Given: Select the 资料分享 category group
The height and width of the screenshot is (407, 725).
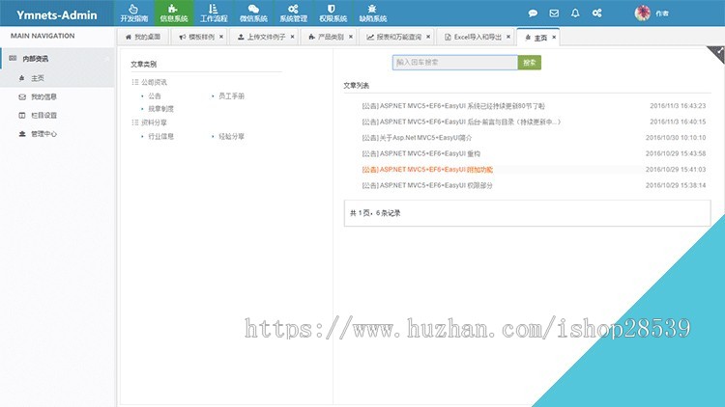Looking at the screenshot, I should (x=154, y=122).
